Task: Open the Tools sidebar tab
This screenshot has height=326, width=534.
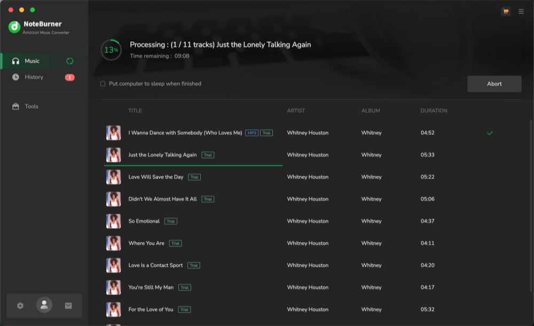Action: coord(44,106)
